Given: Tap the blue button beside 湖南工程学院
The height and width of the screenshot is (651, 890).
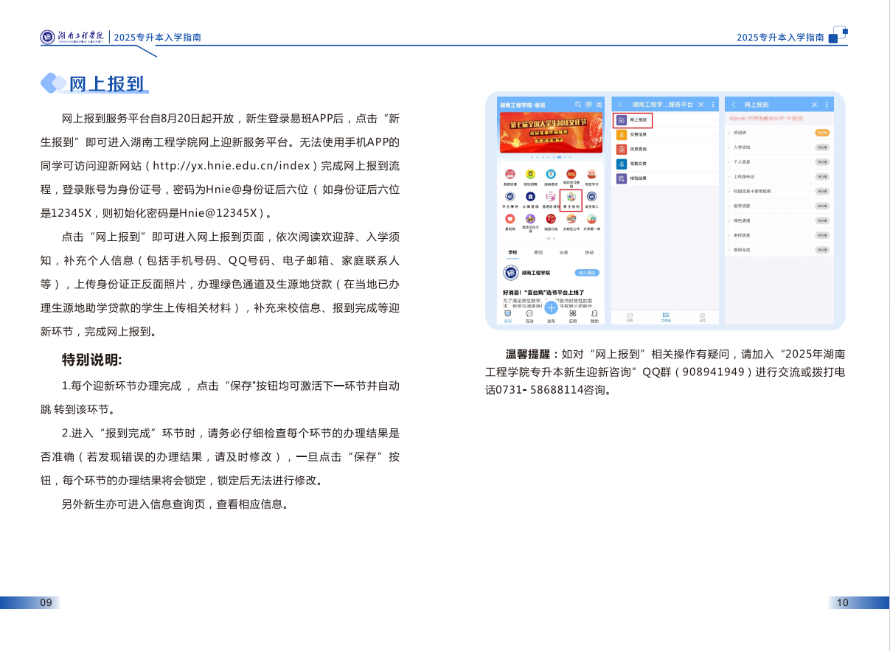Looking at the screenshot, I should [x=587, y=273].
